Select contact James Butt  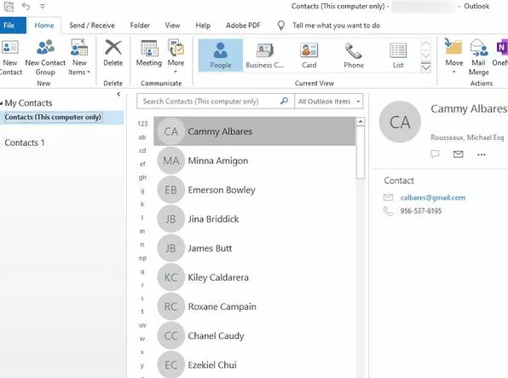pyautogui.click(x=255, y=248)
